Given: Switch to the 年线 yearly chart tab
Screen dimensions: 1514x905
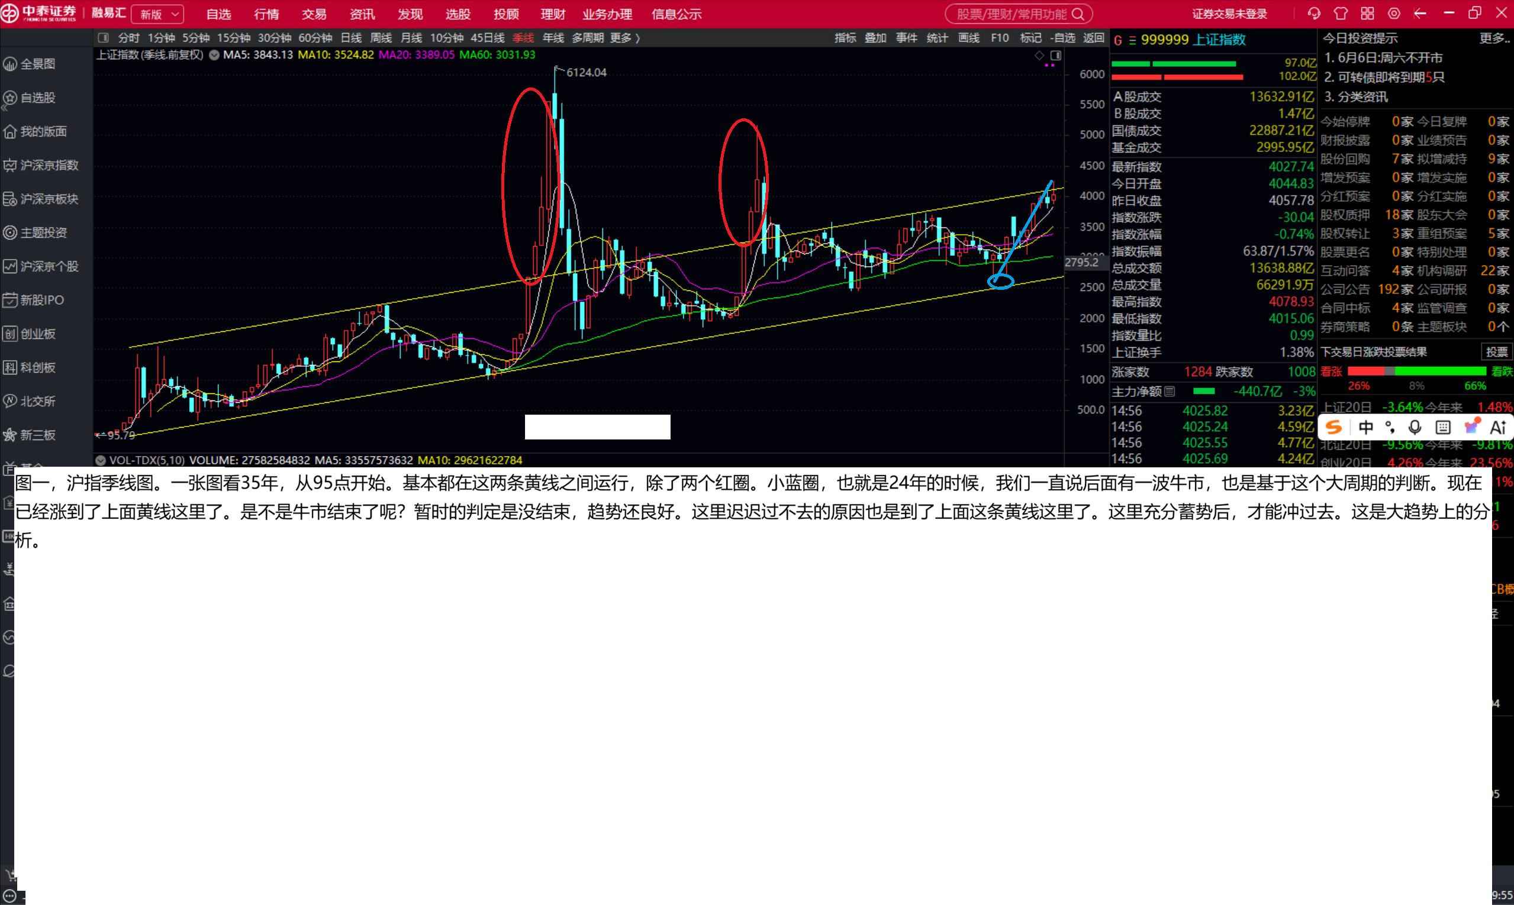Looking at the screenshot, I should (553, 38).
